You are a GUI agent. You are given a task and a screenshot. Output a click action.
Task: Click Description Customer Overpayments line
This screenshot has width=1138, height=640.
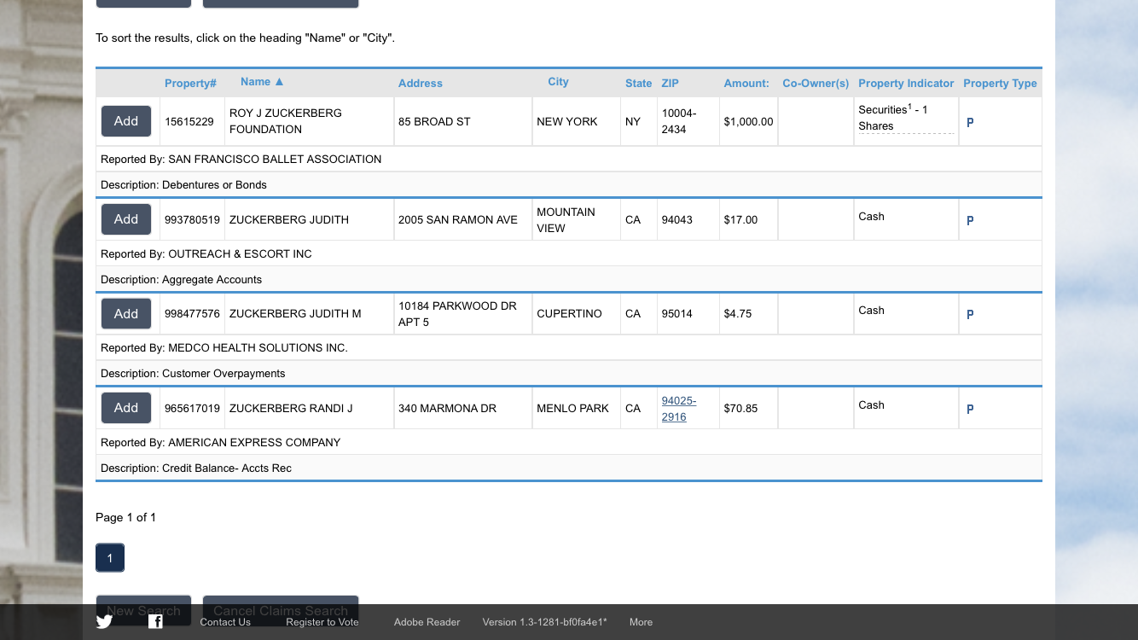pos(569,373)
